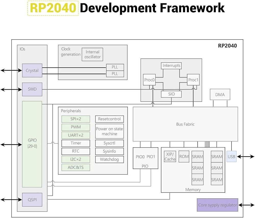The image size is (255, 218).
Task: Select the Internal oscillator box
Action: coord(92,54)
